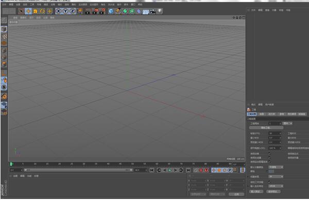The height and width of the screenshot is (200, 309).
Task: Add a light with the bulb icon
Action: point(160,11)
